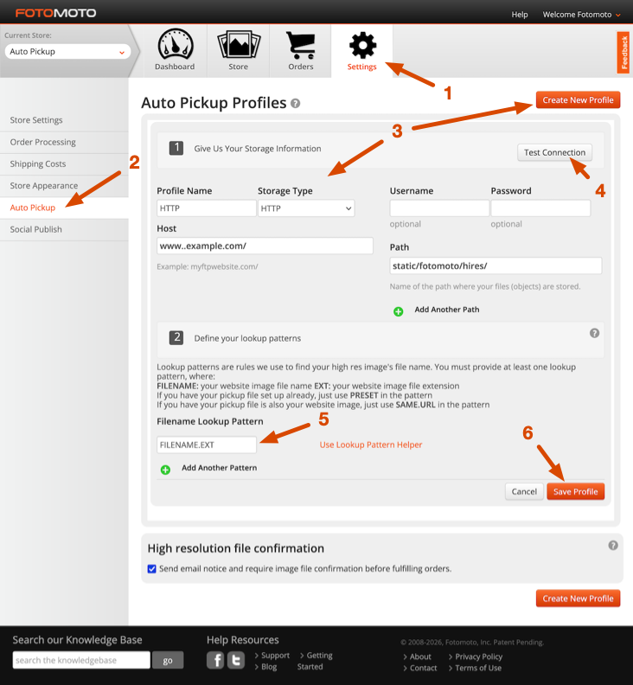The width and height of the screenshot is (633, 685).
Task: Open the Feedback side tab
Action: coord(623,53)
